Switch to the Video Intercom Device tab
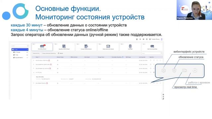 tap(108, 47)
